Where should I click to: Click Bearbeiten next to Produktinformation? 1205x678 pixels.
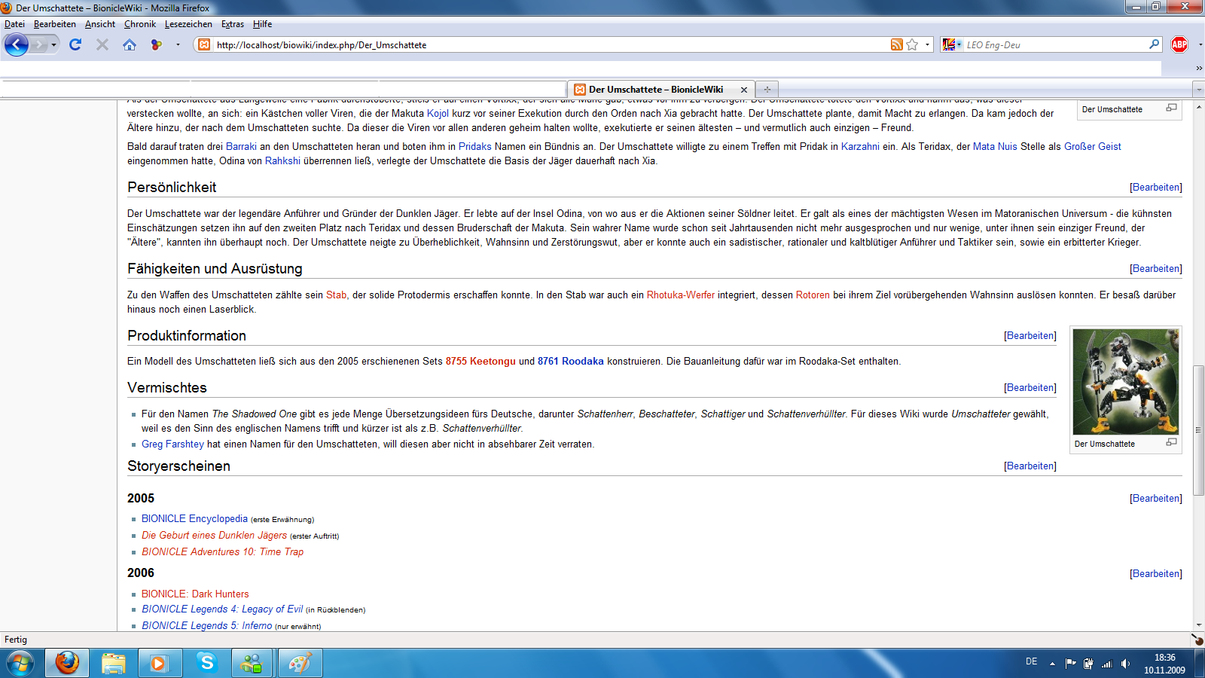click(1030, 335)
